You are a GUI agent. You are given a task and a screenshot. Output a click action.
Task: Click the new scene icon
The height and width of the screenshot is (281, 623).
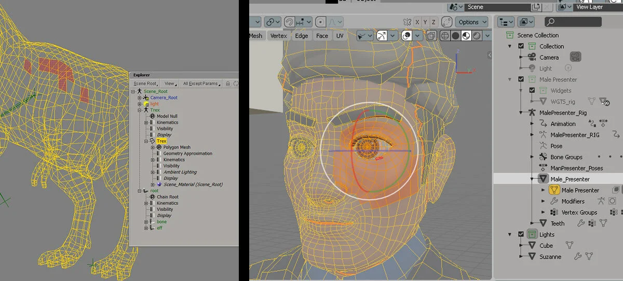[x=535, y=7]
